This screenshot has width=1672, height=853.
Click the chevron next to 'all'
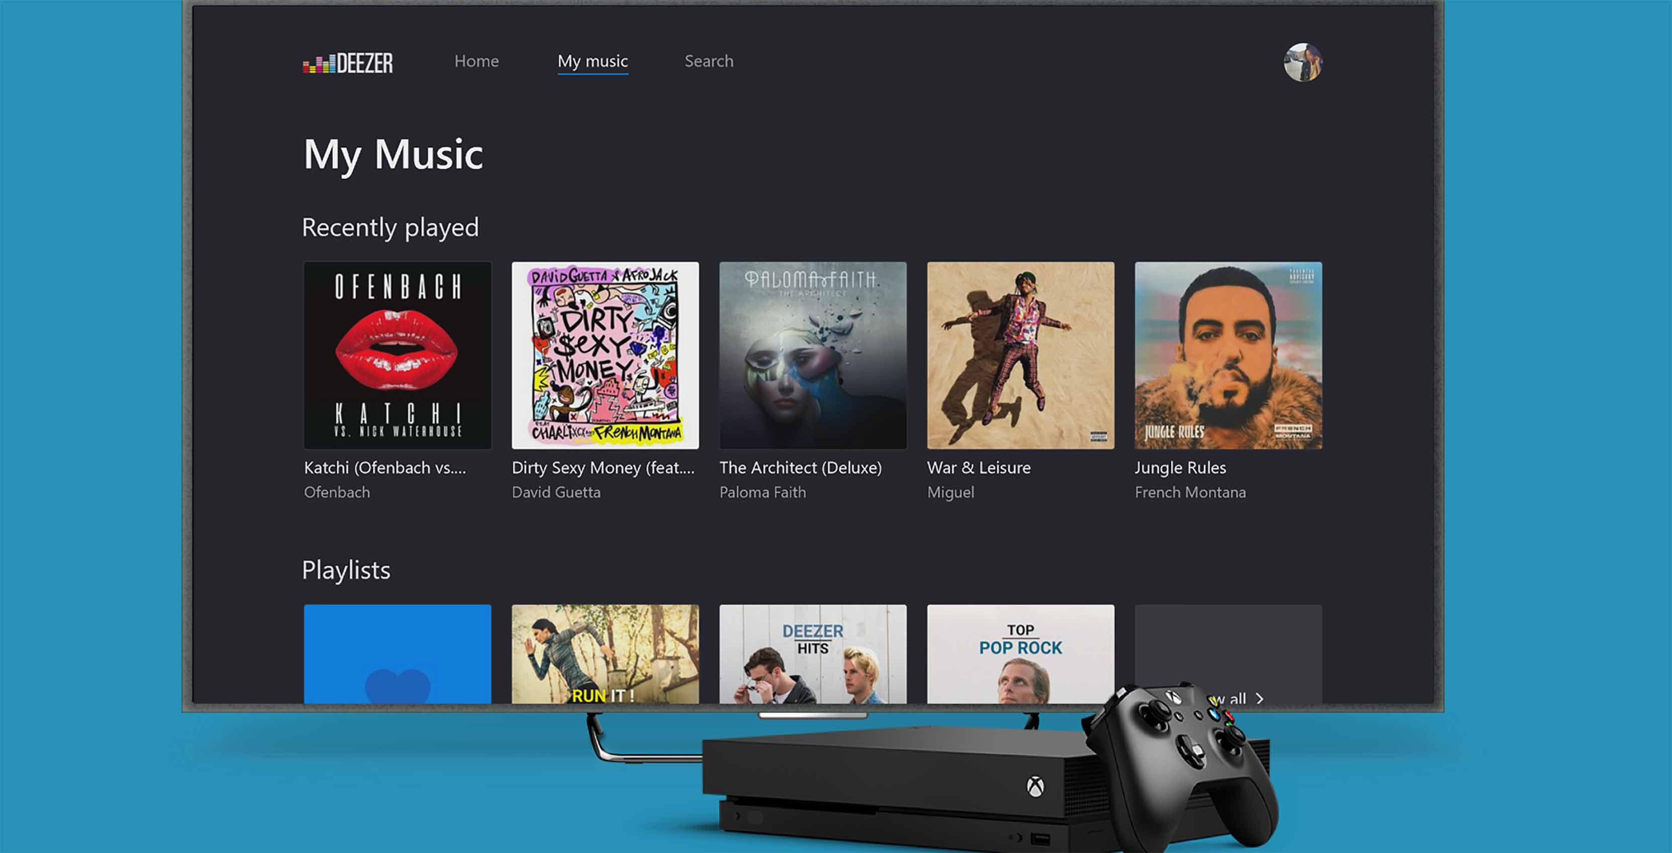[x=1260, y=699]
